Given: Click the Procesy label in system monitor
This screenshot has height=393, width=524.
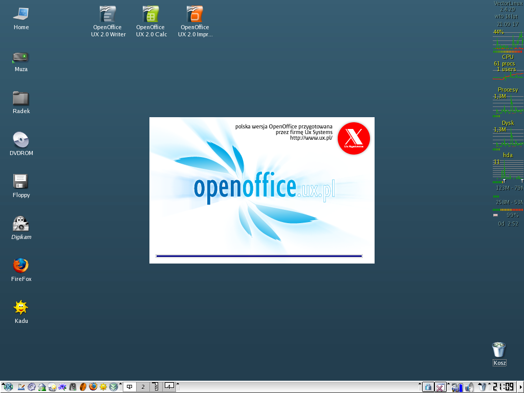Looking at the screenshot, I should [x=508, y=90].
